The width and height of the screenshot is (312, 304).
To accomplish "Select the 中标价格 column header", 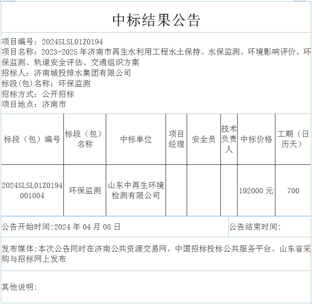I will click(256, 139).
